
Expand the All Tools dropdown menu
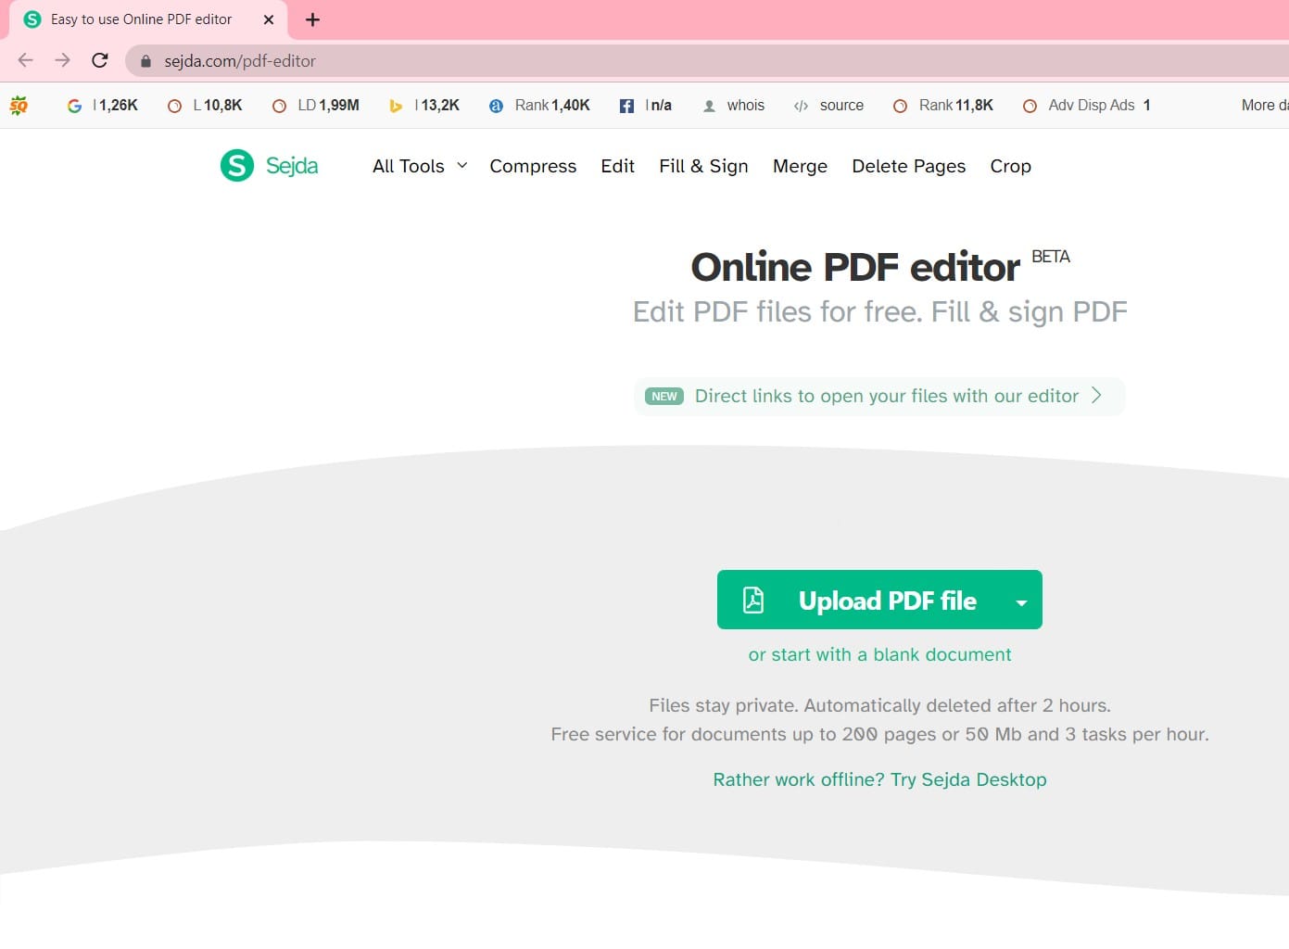(420, 166)
